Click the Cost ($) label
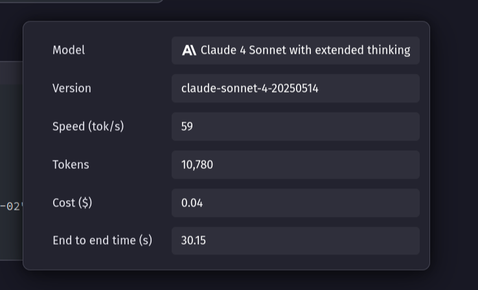The height and width of the screenshot is (290, 478). 73,203
